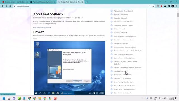The width and height of the screenshot is (179, 101).
Task: Open the Countdown - Alexander Burton entry
Action: point(124,40)
